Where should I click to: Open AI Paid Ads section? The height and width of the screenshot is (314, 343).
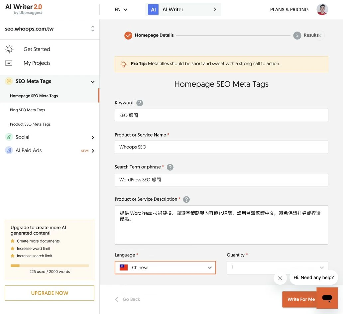pos(29,151)
